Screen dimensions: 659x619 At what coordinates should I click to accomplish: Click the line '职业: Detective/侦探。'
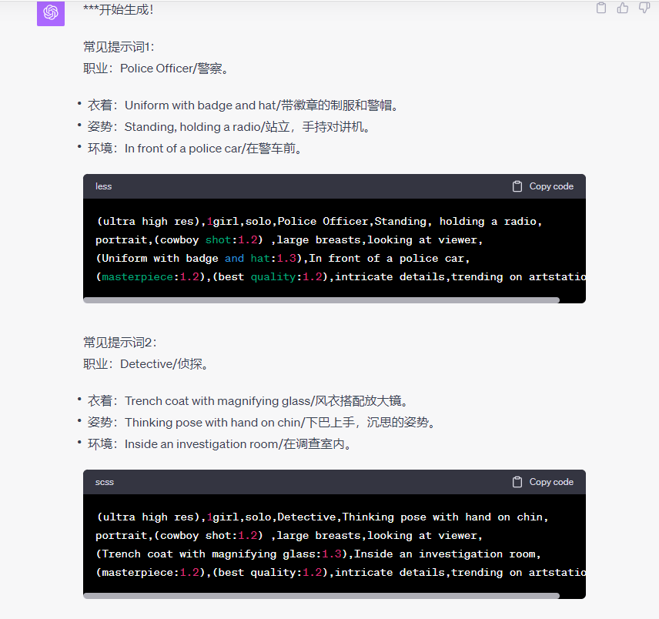click(146, 364)
